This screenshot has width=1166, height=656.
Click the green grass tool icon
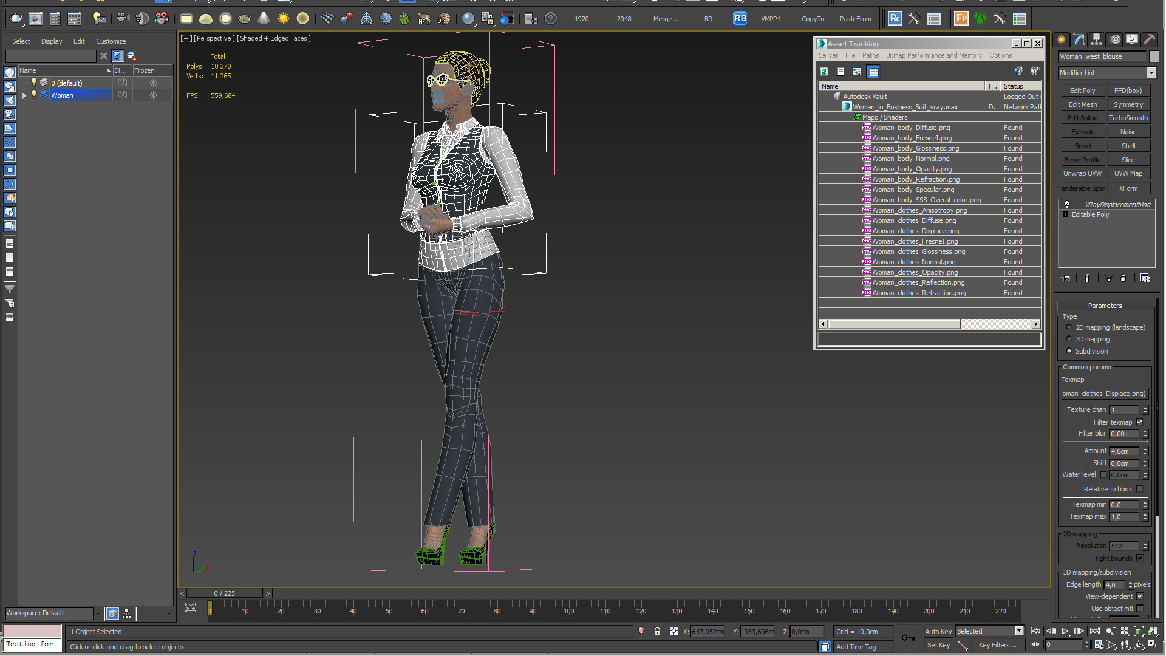[404, 19]
